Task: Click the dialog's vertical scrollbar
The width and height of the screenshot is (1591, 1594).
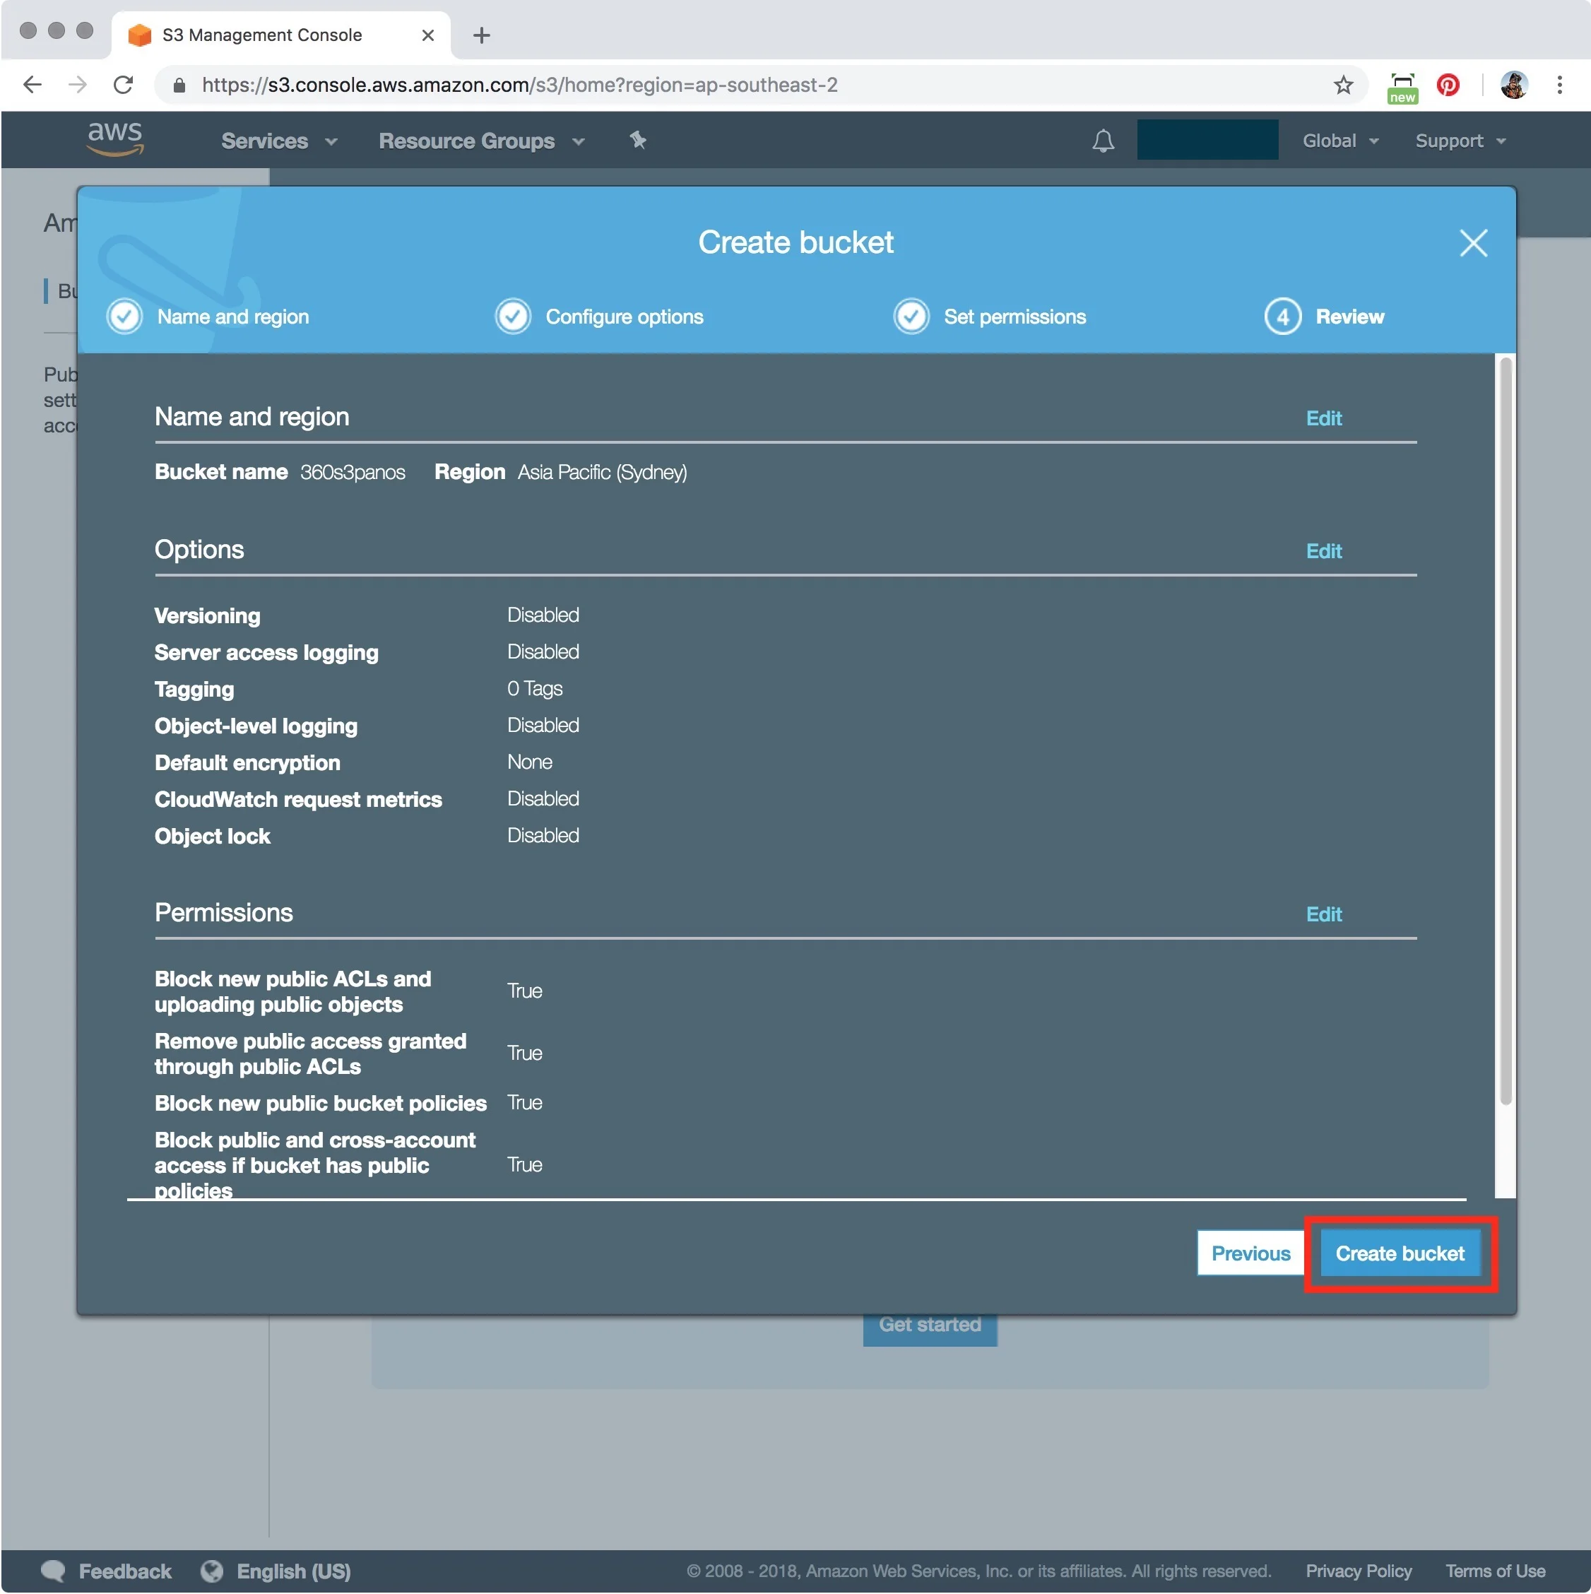Action: tap(1506, 731)
